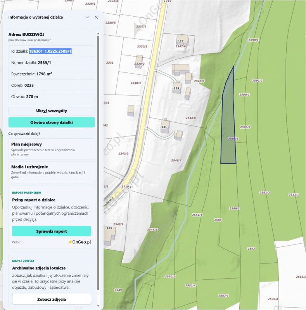Image resolution: width=306 pixels, height=310 pixels.
Task: Select the highlighted parcel 2589/1 on map
Action: pos(228,129)
